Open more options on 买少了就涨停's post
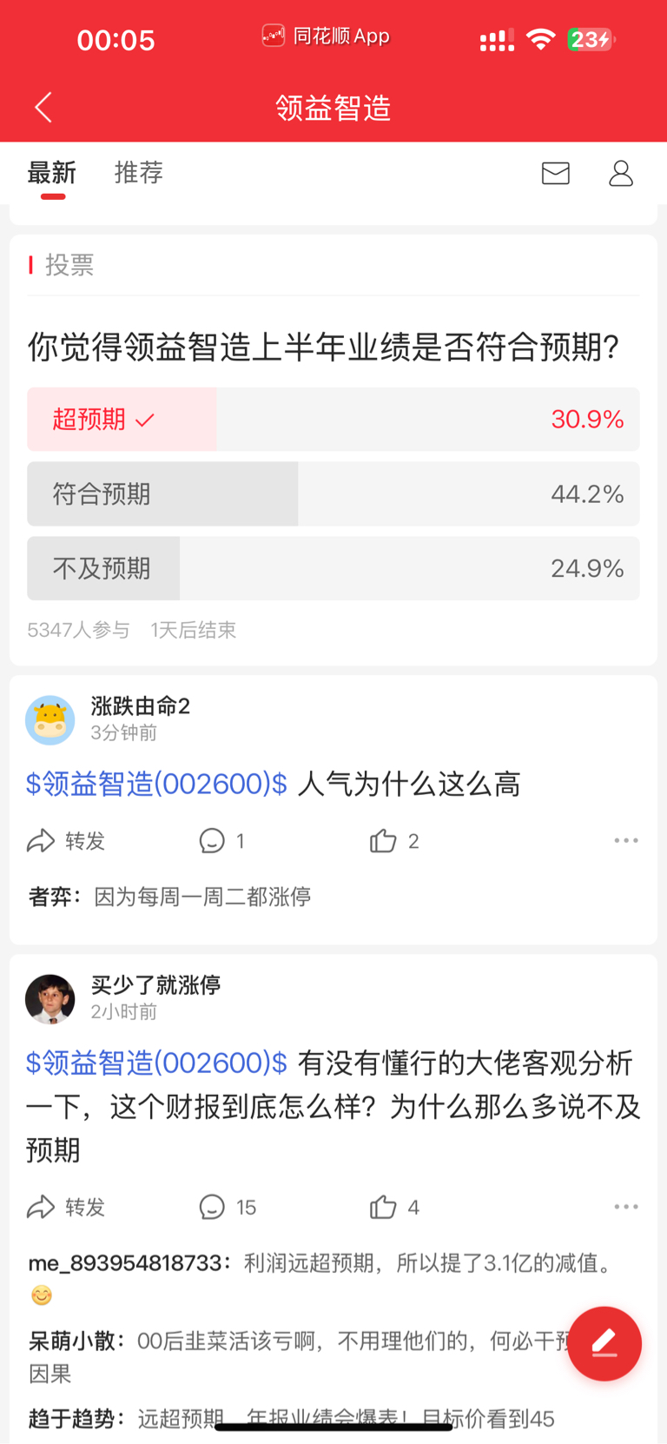This screenshot has height=1444, width=667. tap(626, 1207)
